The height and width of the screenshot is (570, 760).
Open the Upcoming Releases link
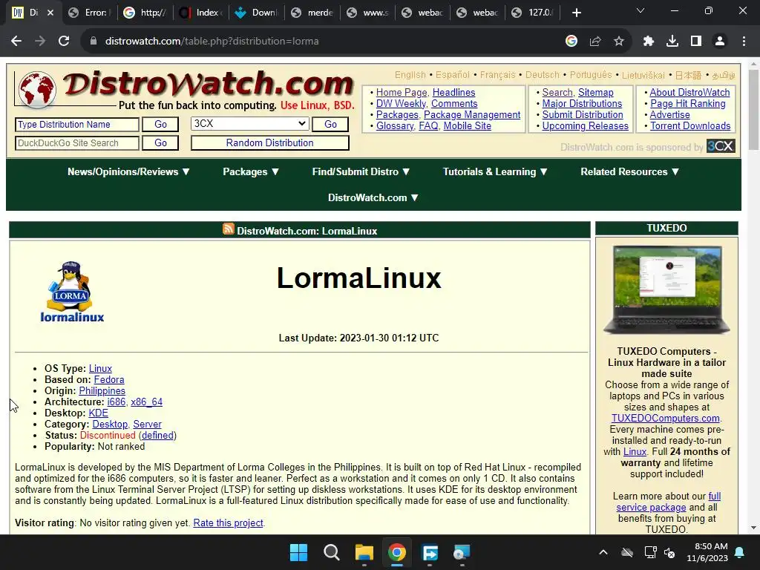point(585,125)
